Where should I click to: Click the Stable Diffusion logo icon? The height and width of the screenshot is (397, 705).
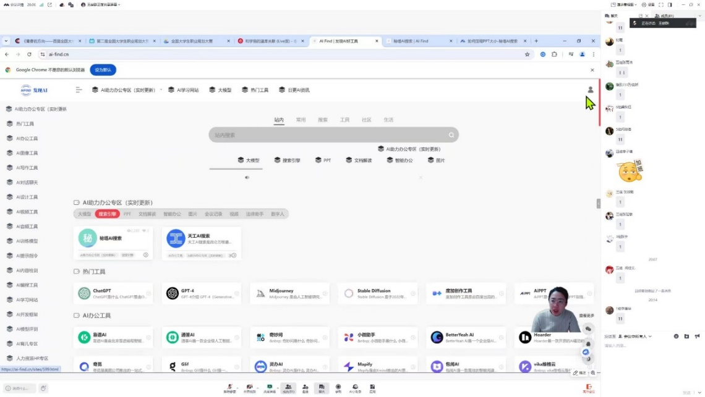[349, 293]
